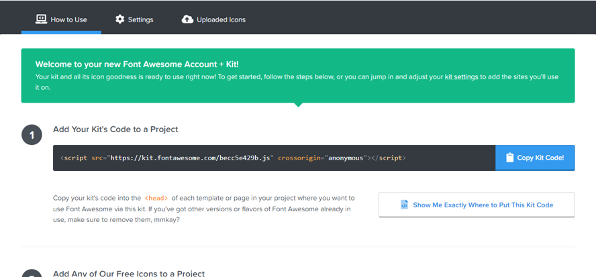Image resolution: width=596 pixels, height=277 pixels.
Task: Click the step 1 number badge
Action: coord(32,135)
